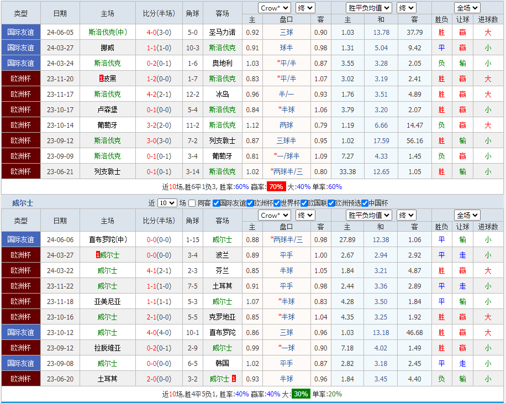The width and height of the screenshot is (506, 403).
Task: Open the 胜平负均值 dropdown in the Wales table
Action: click(369, 215)
